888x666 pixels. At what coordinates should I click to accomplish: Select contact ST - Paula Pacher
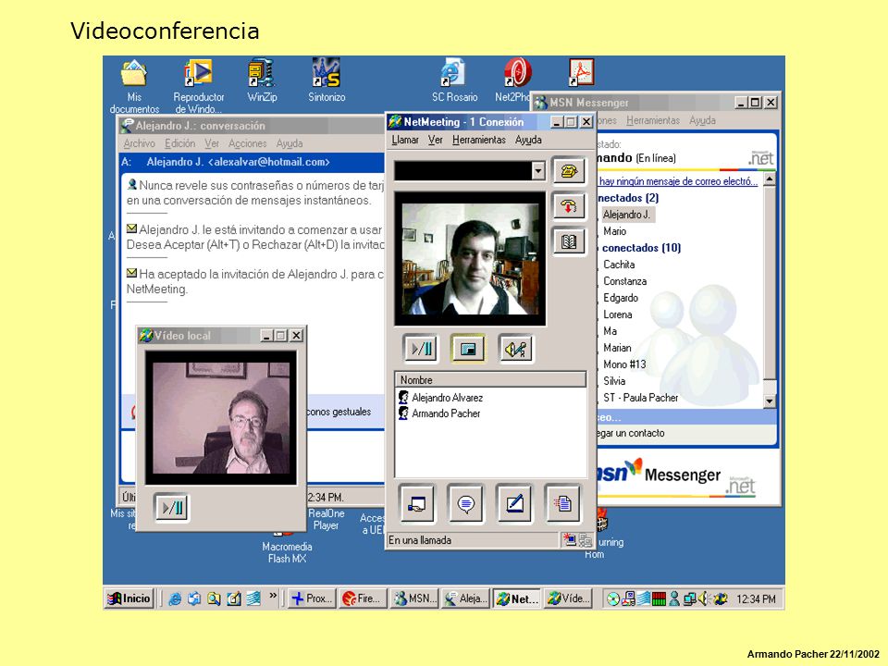tap(640, 398)
